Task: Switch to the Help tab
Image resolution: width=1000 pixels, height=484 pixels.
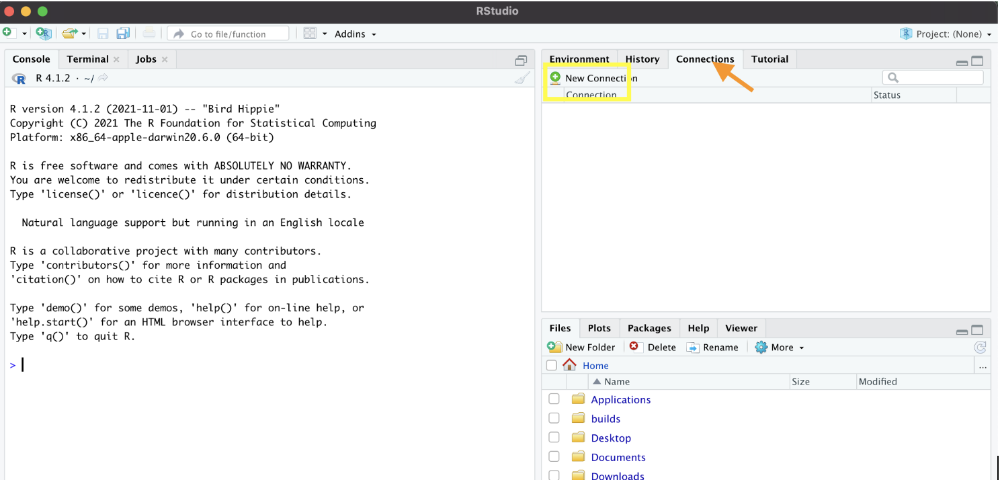Action: 698,328
